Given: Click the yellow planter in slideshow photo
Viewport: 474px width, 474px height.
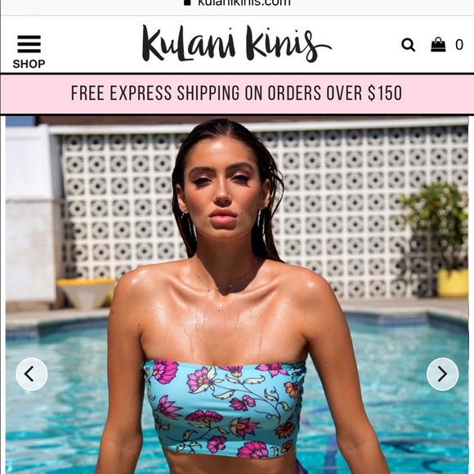Looking at the screenshot, I should 453,283.
